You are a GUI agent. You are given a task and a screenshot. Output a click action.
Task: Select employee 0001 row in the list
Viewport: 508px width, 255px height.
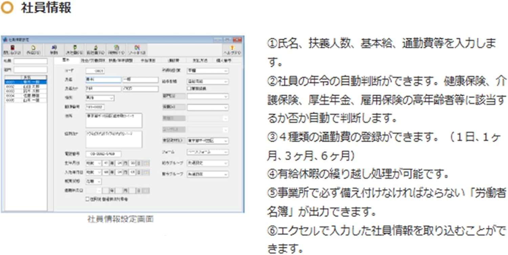pos(26,82)
